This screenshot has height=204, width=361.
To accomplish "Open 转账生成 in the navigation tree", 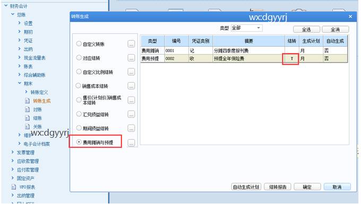I will 41,101.
